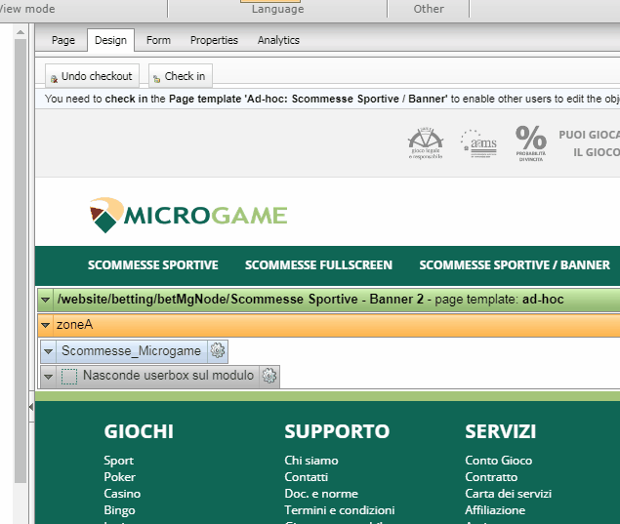This screenshot has width=620, height=524.
Task: Switch to the Analytics tab
Action: [x=278, y=40]
